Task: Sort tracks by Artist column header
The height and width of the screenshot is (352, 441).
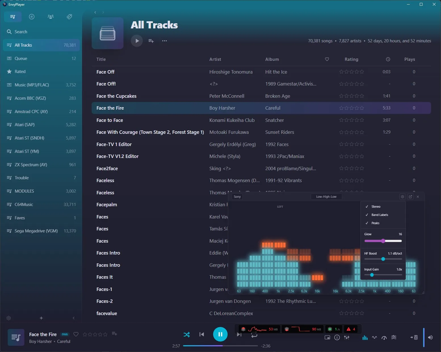Action: (x=215, y=59)
